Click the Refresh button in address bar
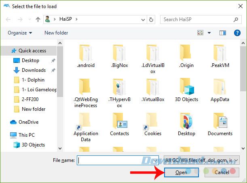The image size is (247, 183). coord(151,19)
